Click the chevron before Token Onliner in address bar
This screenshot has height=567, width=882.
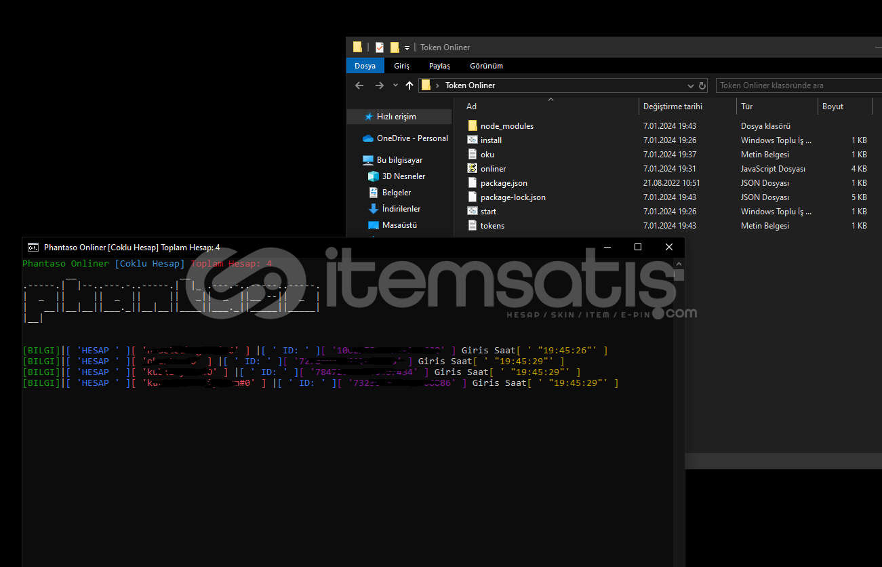(438, 85)
